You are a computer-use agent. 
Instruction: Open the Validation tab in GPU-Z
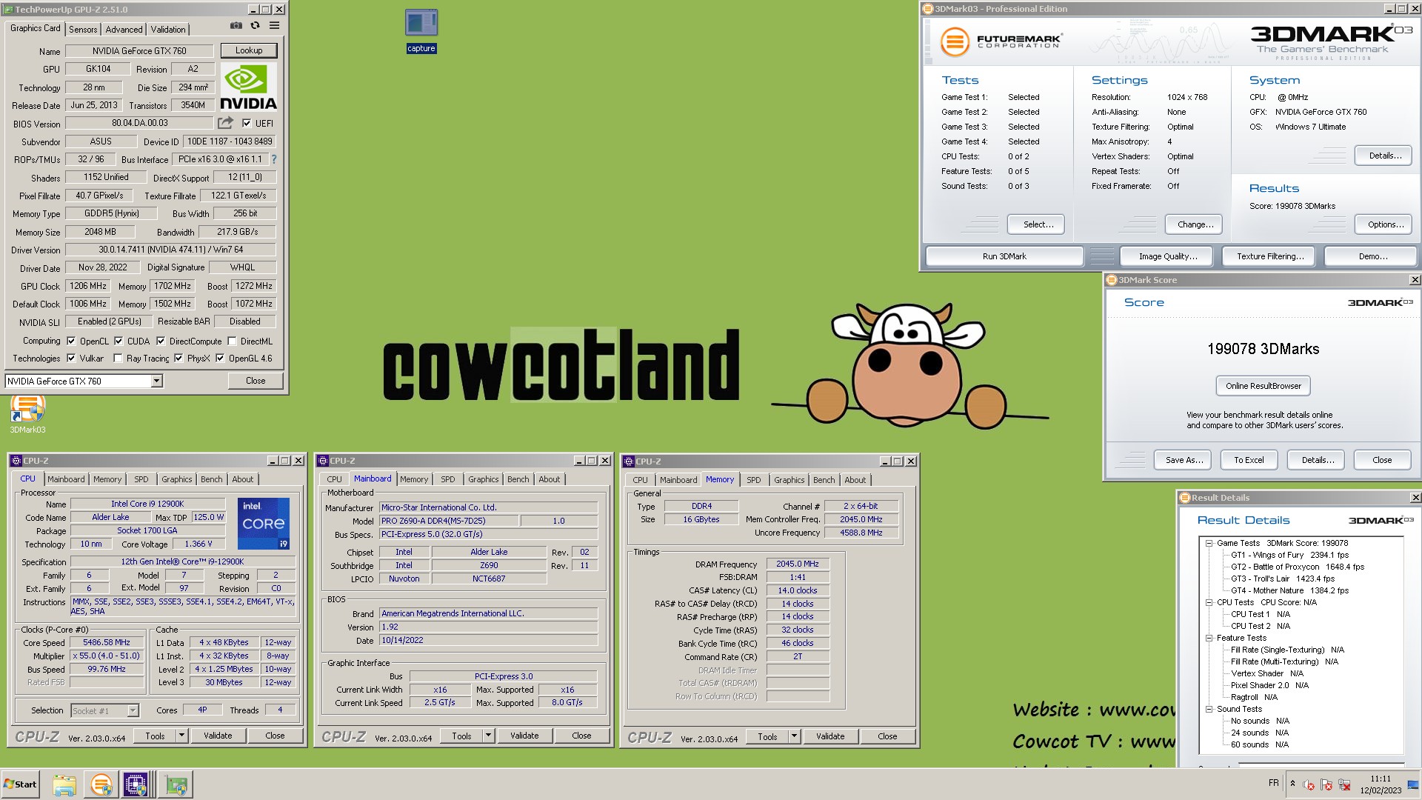pyautogui.click(x=168, y=30)
